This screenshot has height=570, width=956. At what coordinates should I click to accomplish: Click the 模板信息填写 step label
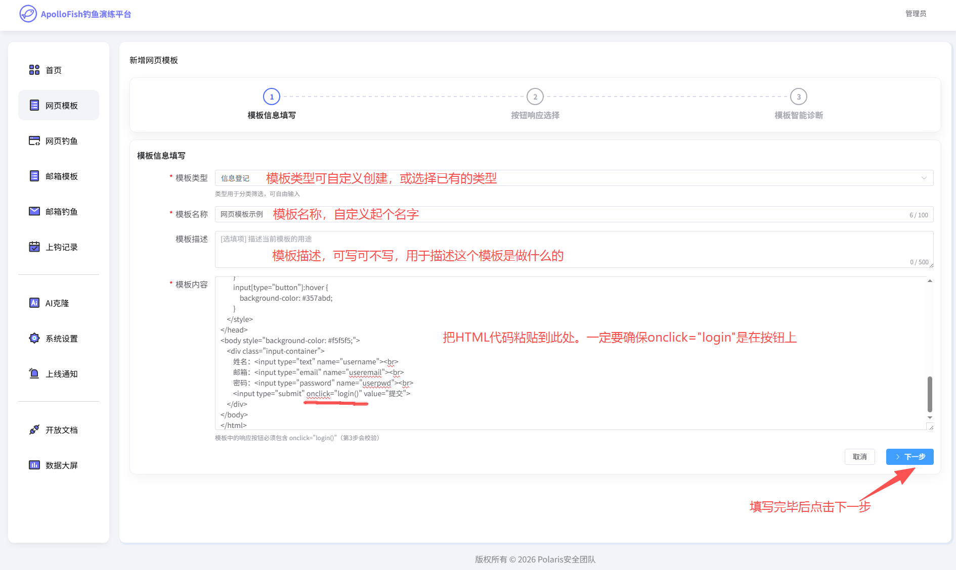272,115
